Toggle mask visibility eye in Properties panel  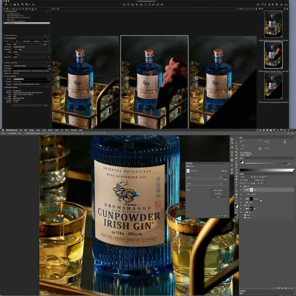click(x=222, y=215)
